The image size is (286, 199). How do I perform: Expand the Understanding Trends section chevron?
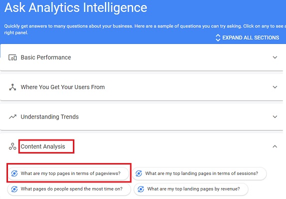[275, 116]
